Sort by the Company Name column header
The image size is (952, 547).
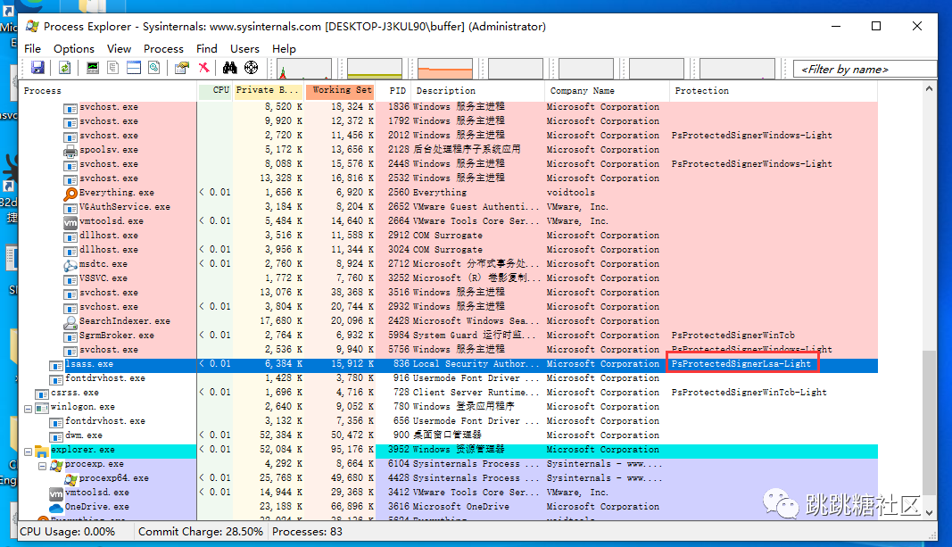[x=607, y=90]
